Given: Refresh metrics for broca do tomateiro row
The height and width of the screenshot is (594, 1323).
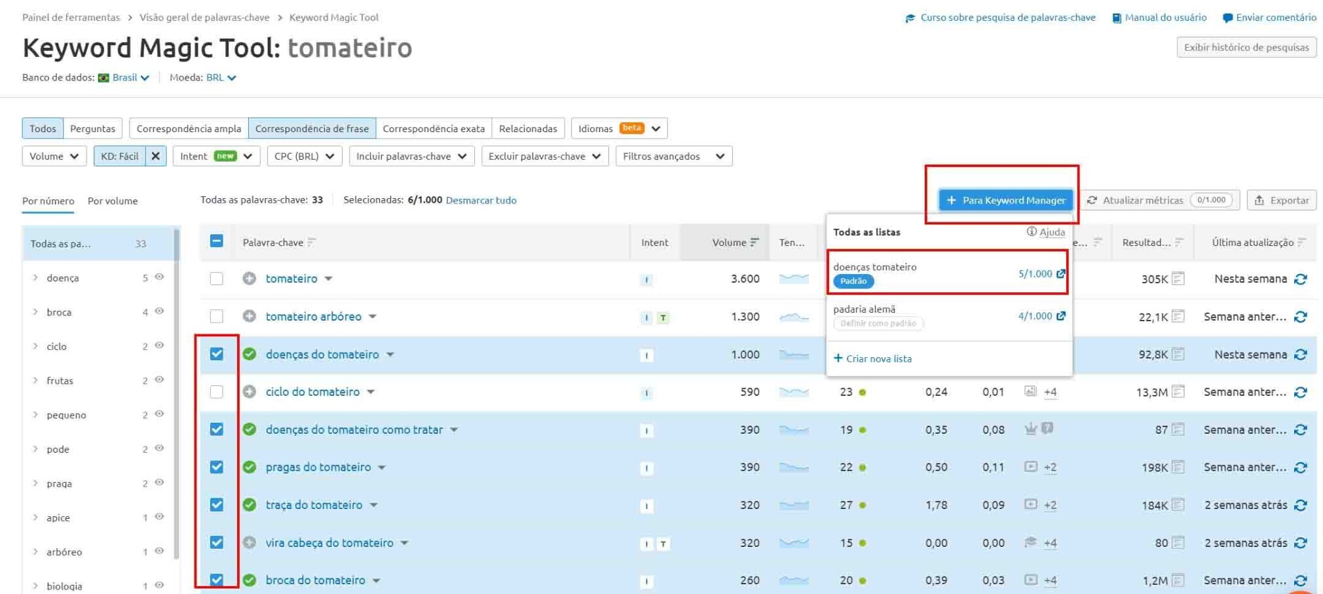Looking at the screenshot, I should [1301, 581].
